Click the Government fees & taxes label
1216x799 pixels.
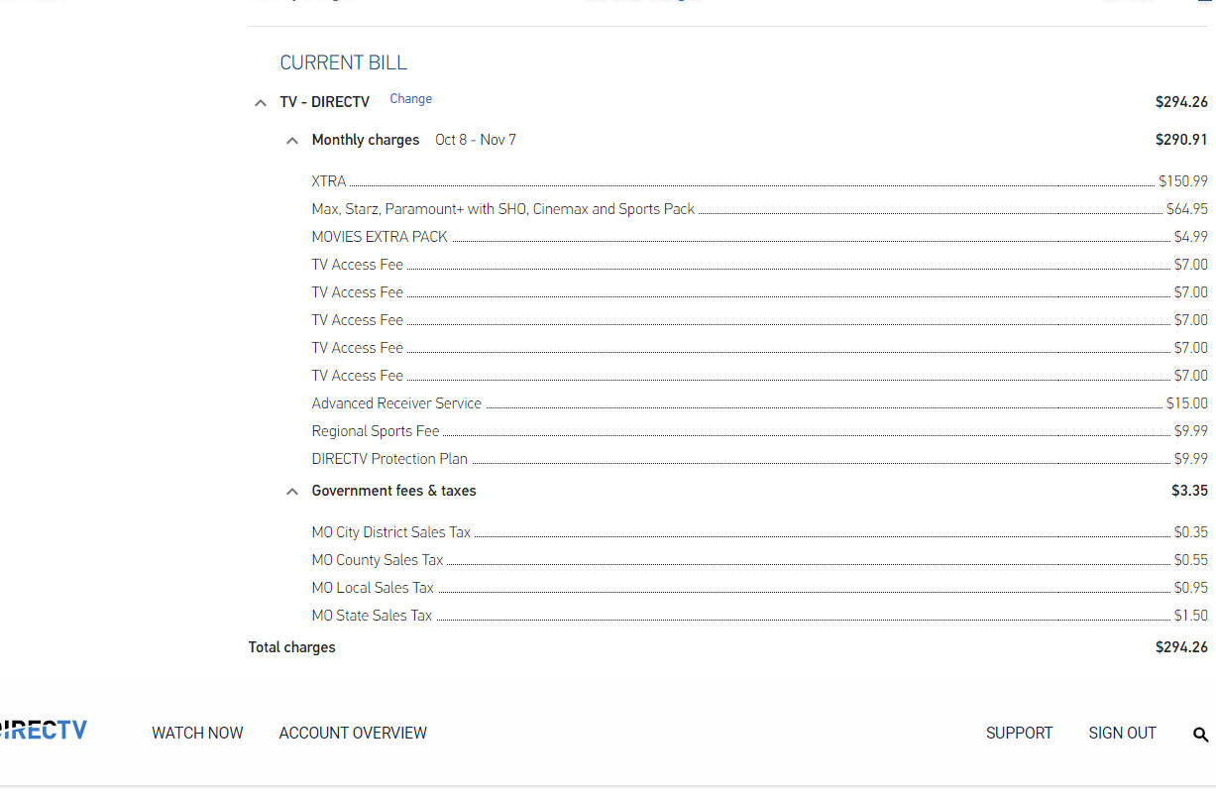(x=393, y=491)
